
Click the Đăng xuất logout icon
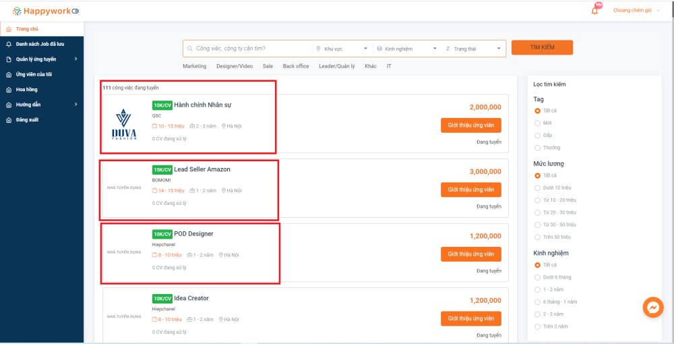point(9,119)
